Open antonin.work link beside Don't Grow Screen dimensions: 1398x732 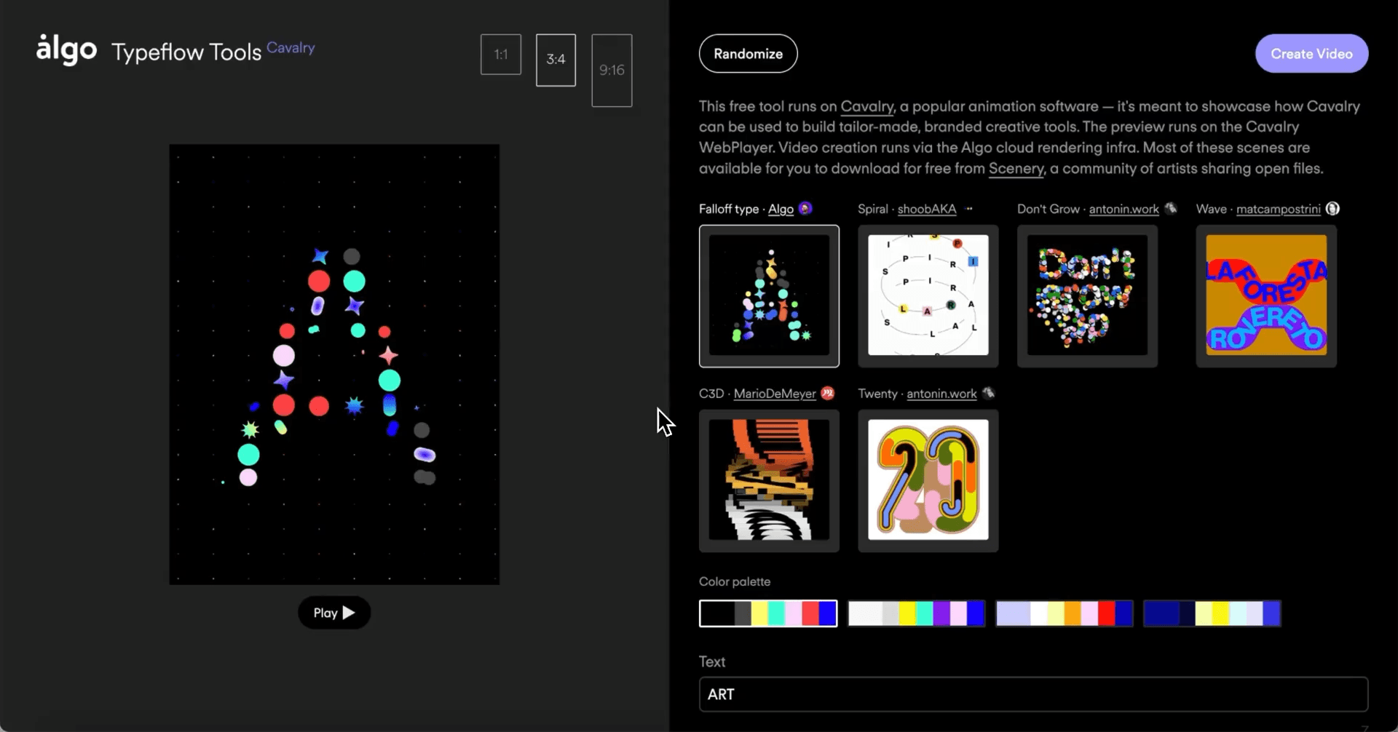(x=1123, y=209)
